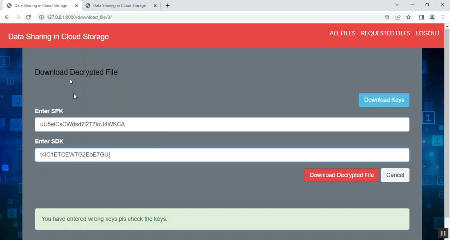The height and width of the screenshot is (240, 450).
Task: View site information icon in address bar
Action: (42, 17)
